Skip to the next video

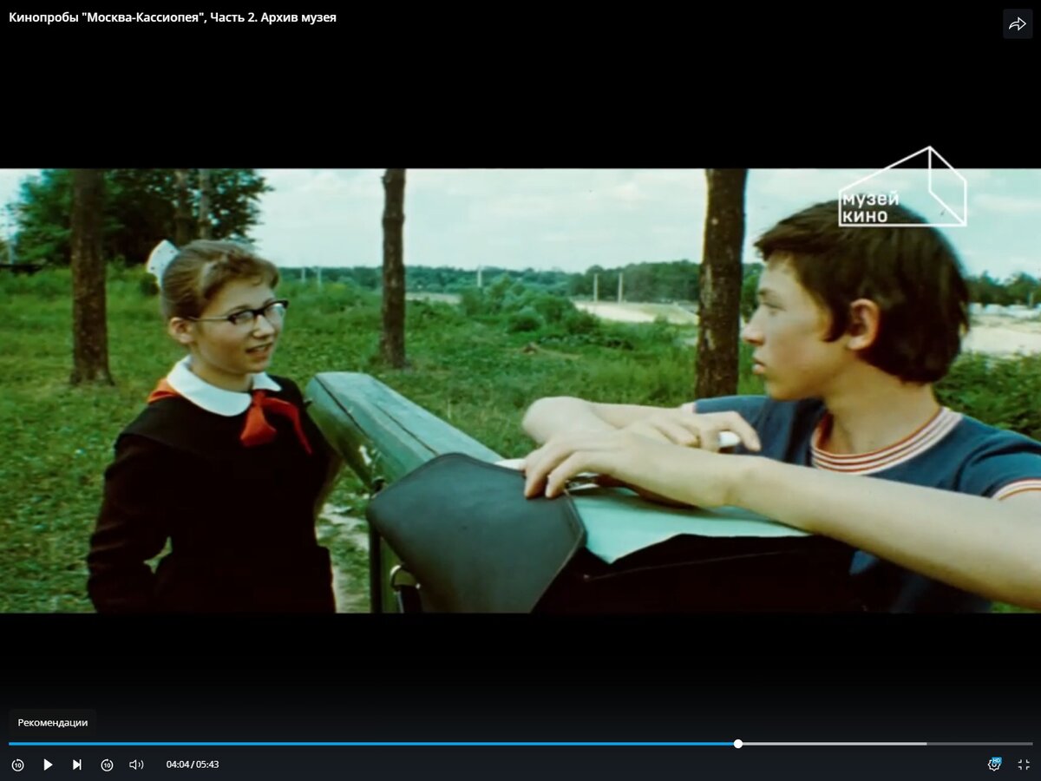point(77,765)
